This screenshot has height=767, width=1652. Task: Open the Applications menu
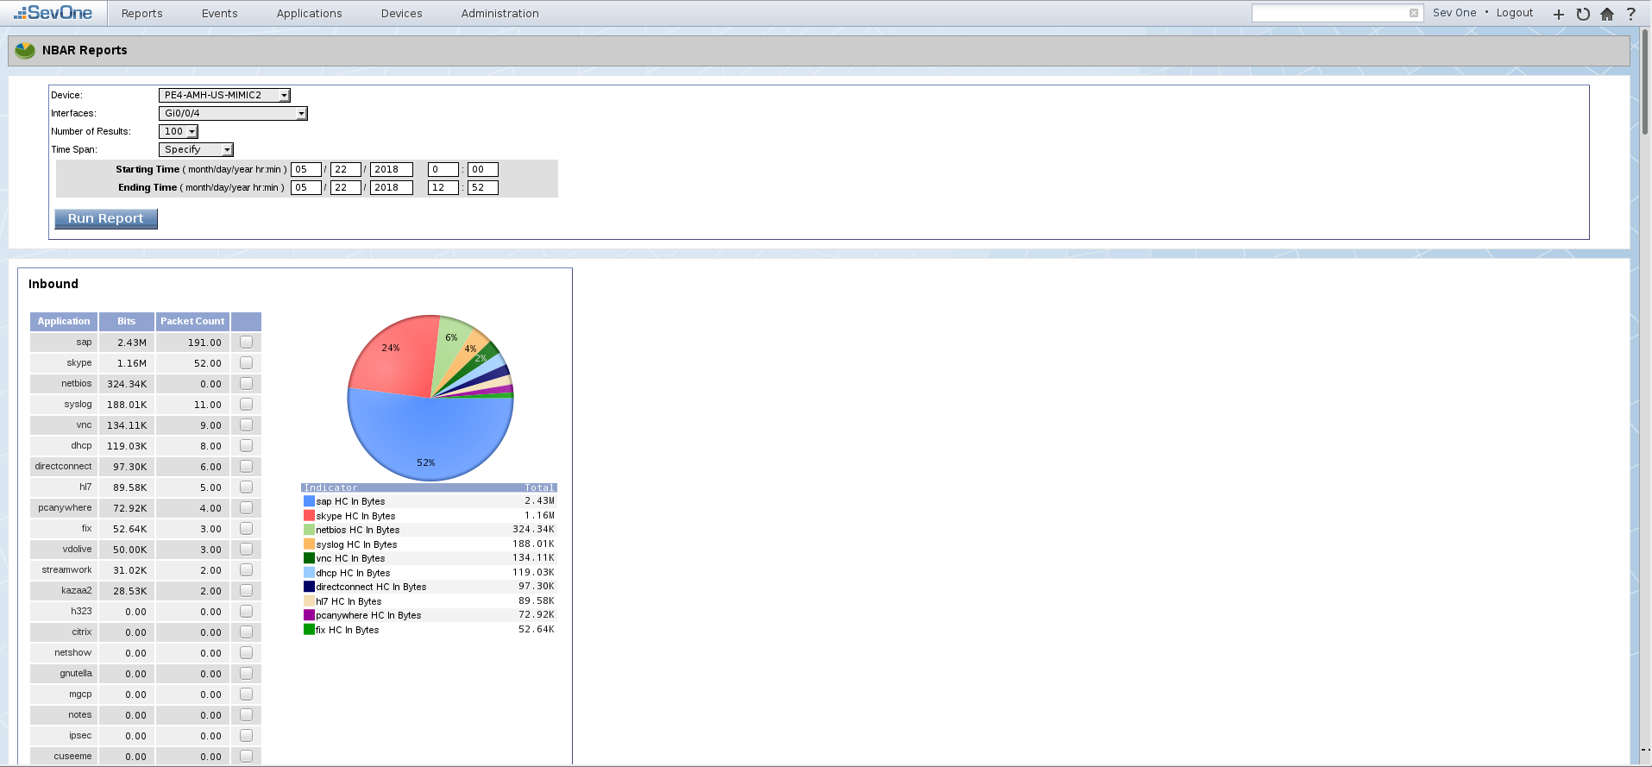tap(309, 14)
